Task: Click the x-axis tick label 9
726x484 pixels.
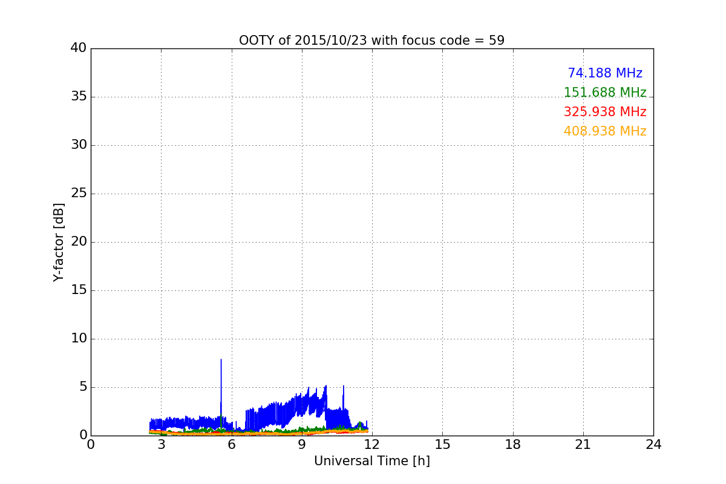Action: click(302, 445)
